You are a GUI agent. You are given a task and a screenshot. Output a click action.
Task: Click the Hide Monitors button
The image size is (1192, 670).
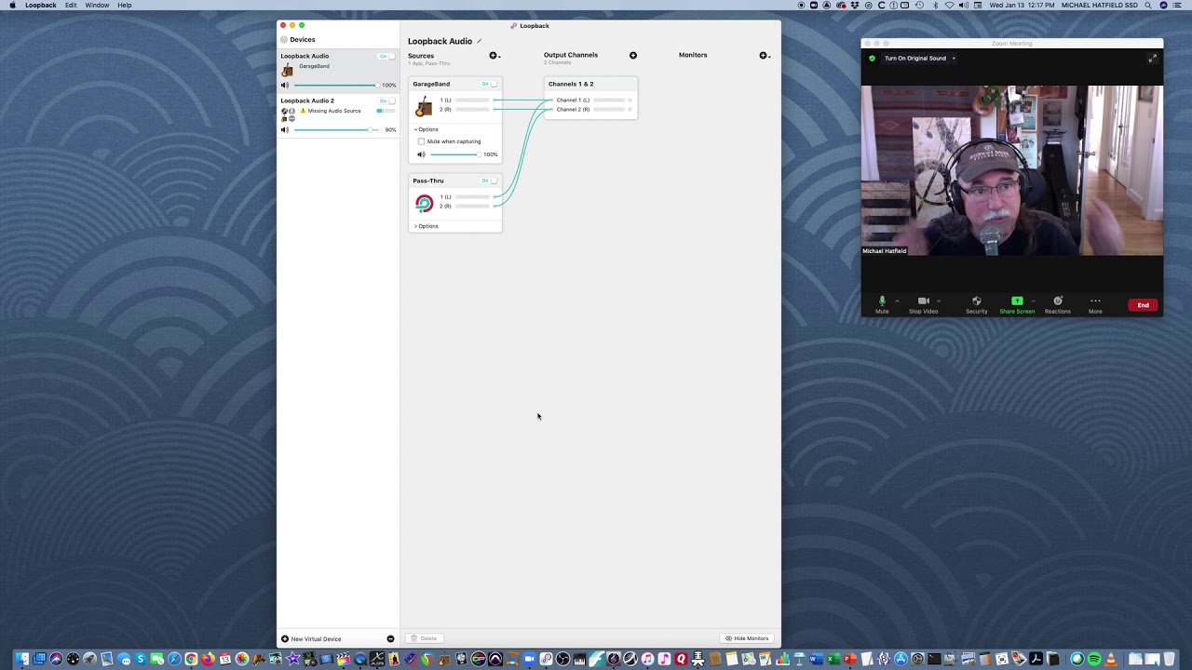(x=747, y=638)
